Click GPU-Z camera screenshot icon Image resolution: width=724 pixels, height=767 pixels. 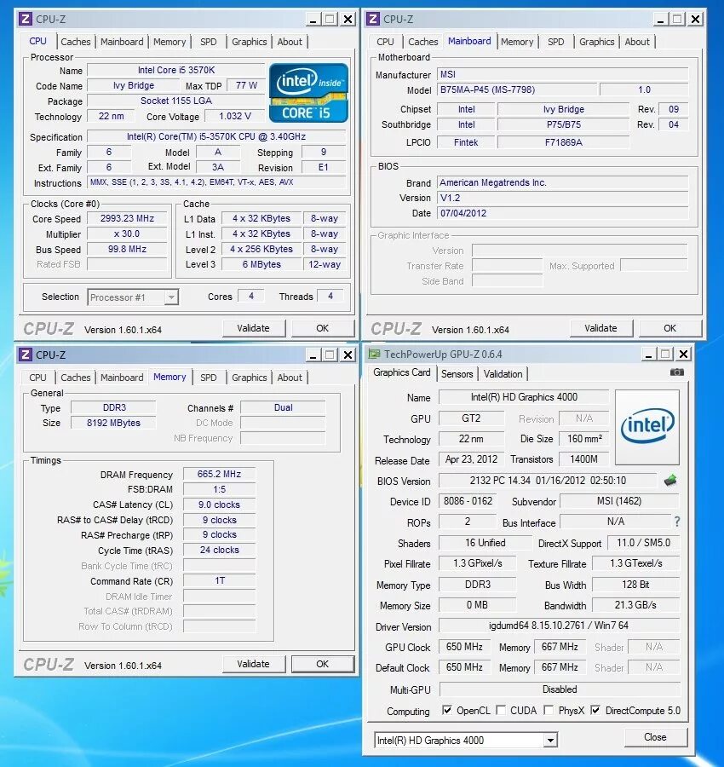point(676,372)
